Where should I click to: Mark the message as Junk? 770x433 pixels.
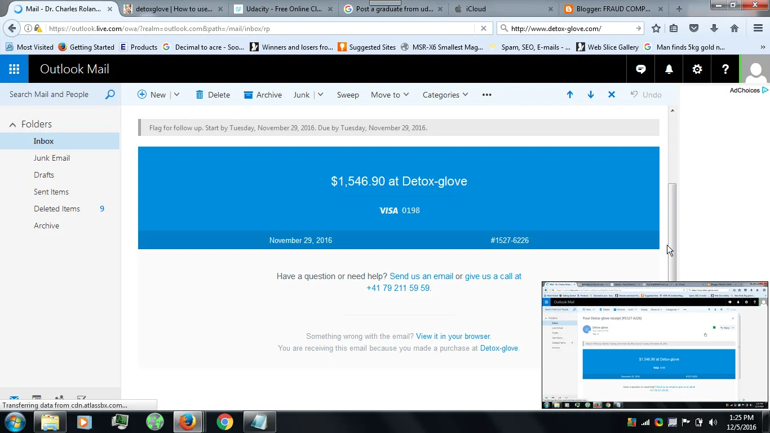click(x=302, y=95)
